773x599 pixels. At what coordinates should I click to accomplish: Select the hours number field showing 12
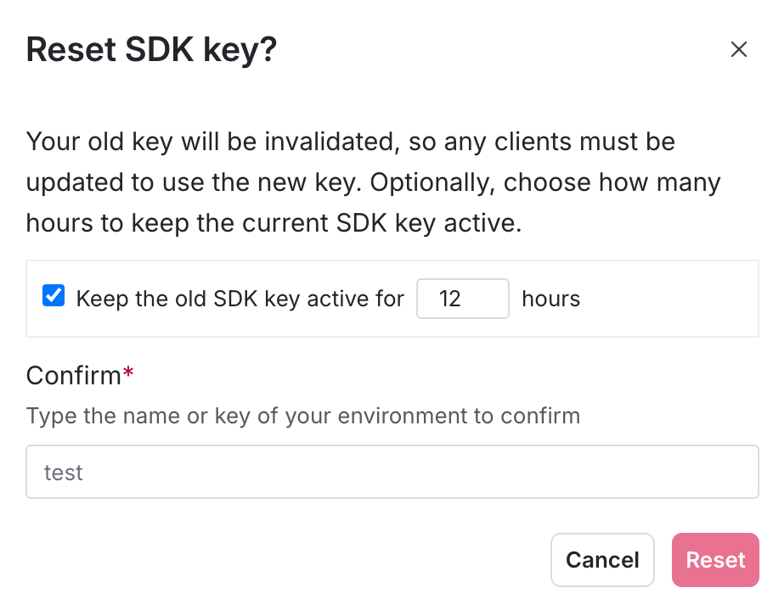pos(462,299)
